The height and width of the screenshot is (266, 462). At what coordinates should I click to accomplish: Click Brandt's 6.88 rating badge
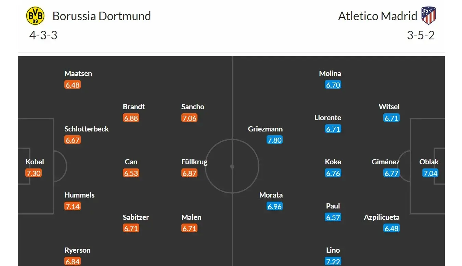tap(131, 118)
